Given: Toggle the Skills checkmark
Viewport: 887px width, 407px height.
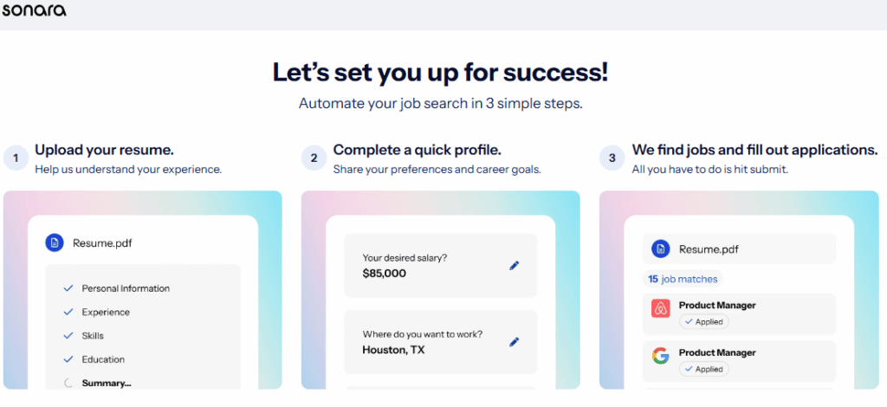Looking at the screenshot, I should coord(68,335).
